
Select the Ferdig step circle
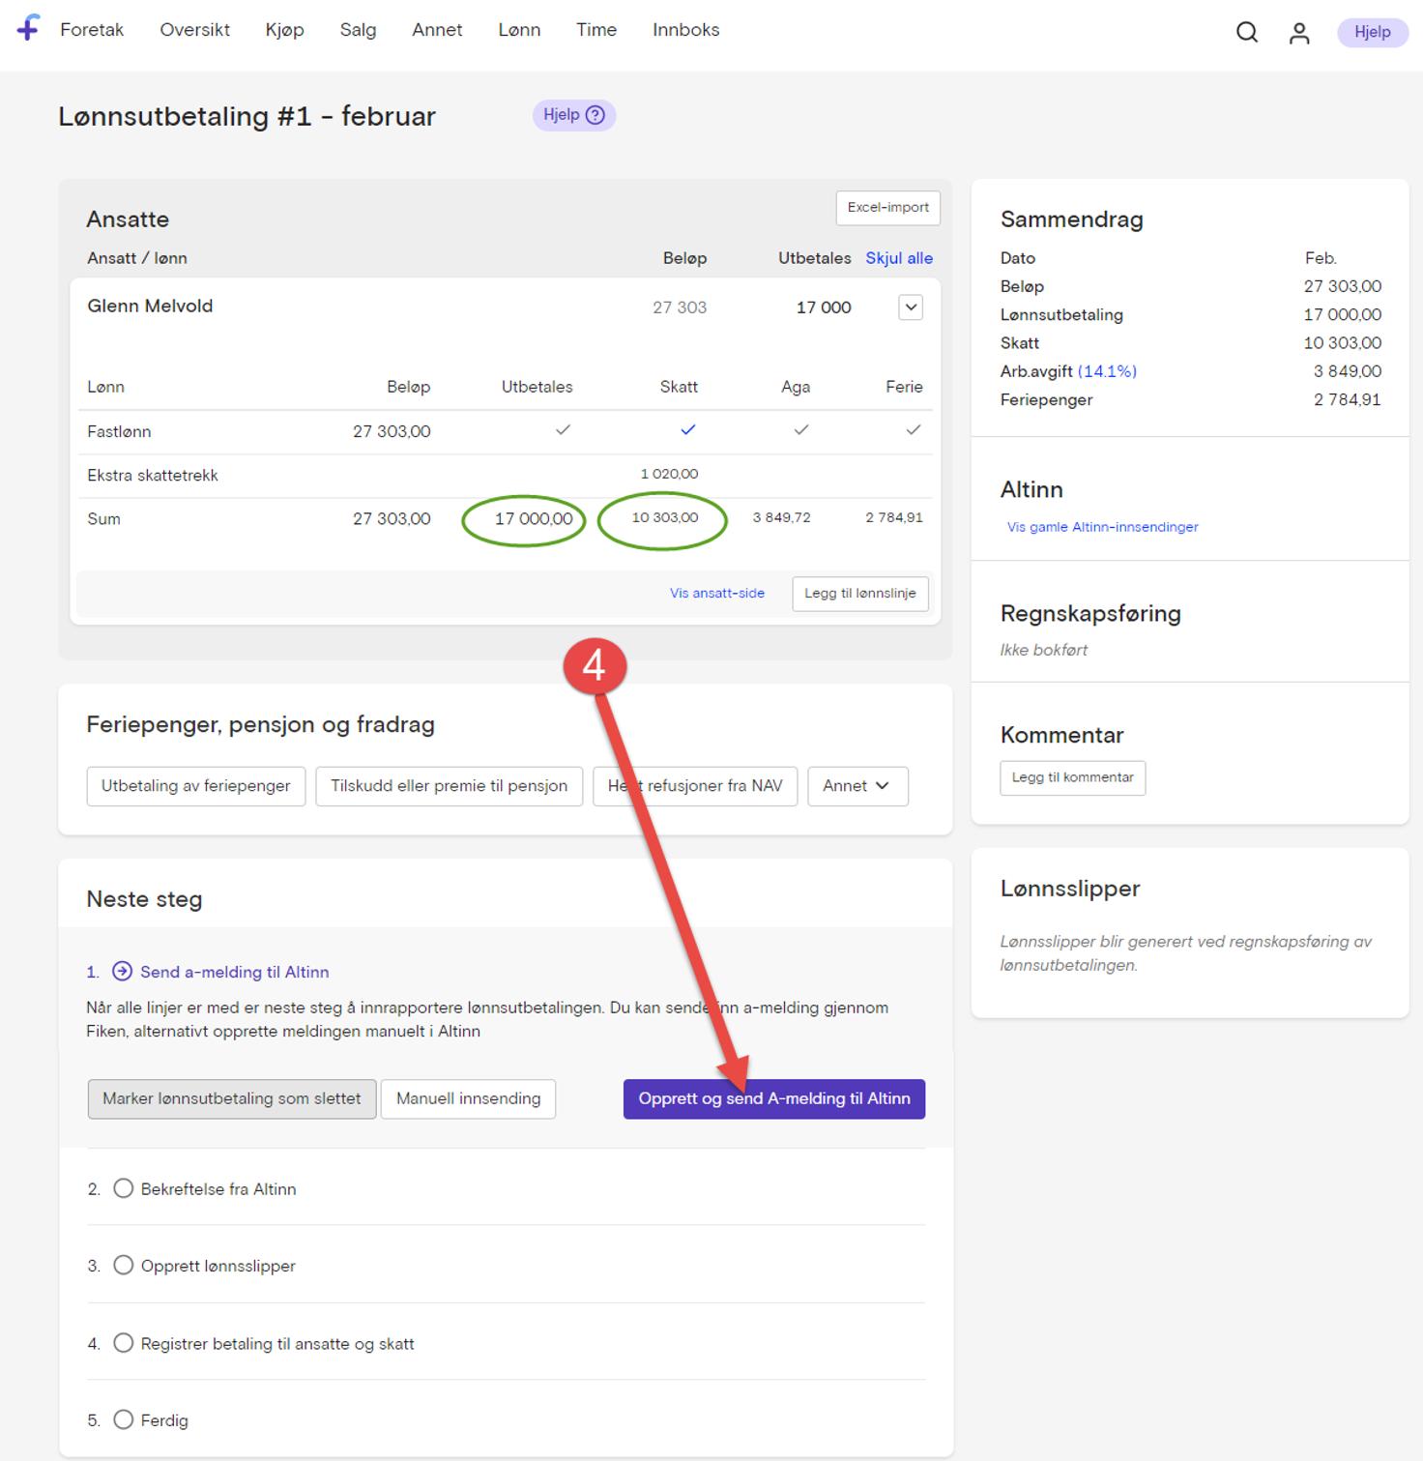click(x=124, y=1419)
